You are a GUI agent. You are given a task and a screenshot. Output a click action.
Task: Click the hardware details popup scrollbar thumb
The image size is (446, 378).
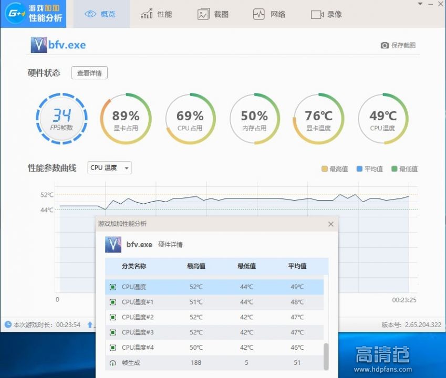326,356
